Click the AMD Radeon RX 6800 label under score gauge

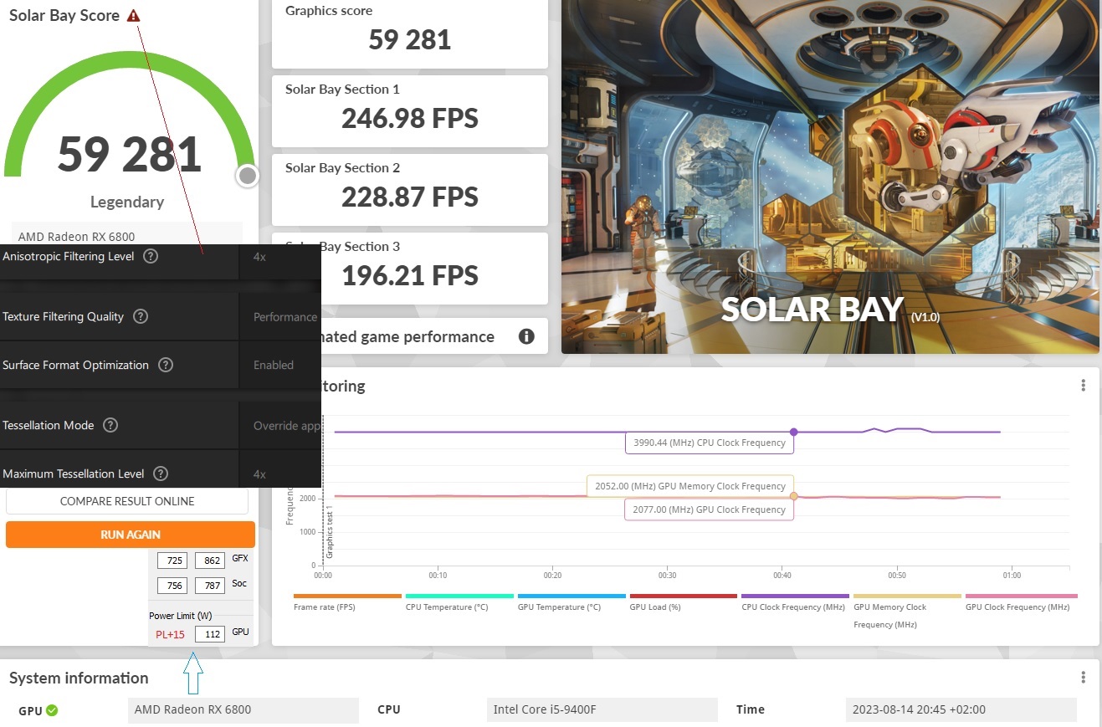pos(76,237)
